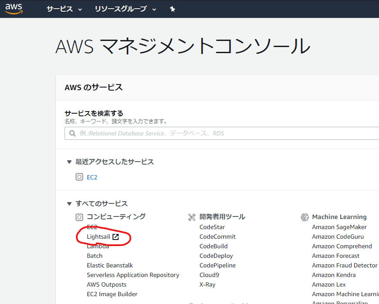The image size is (379, 304).
Task: Open Batch service
Action: [95, 256]
